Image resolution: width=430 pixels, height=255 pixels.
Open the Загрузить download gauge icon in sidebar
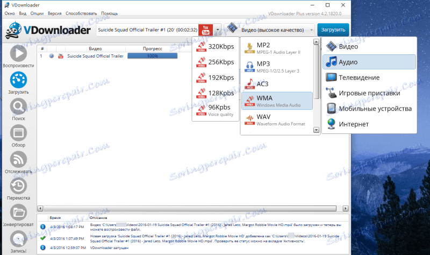(18, 80)
